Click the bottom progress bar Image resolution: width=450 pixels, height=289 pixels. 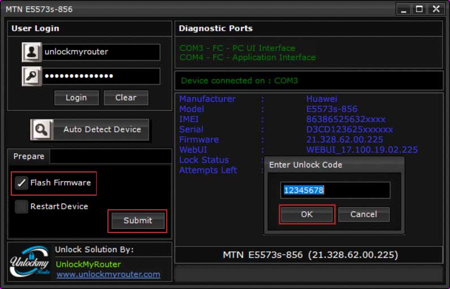[309, 274]
